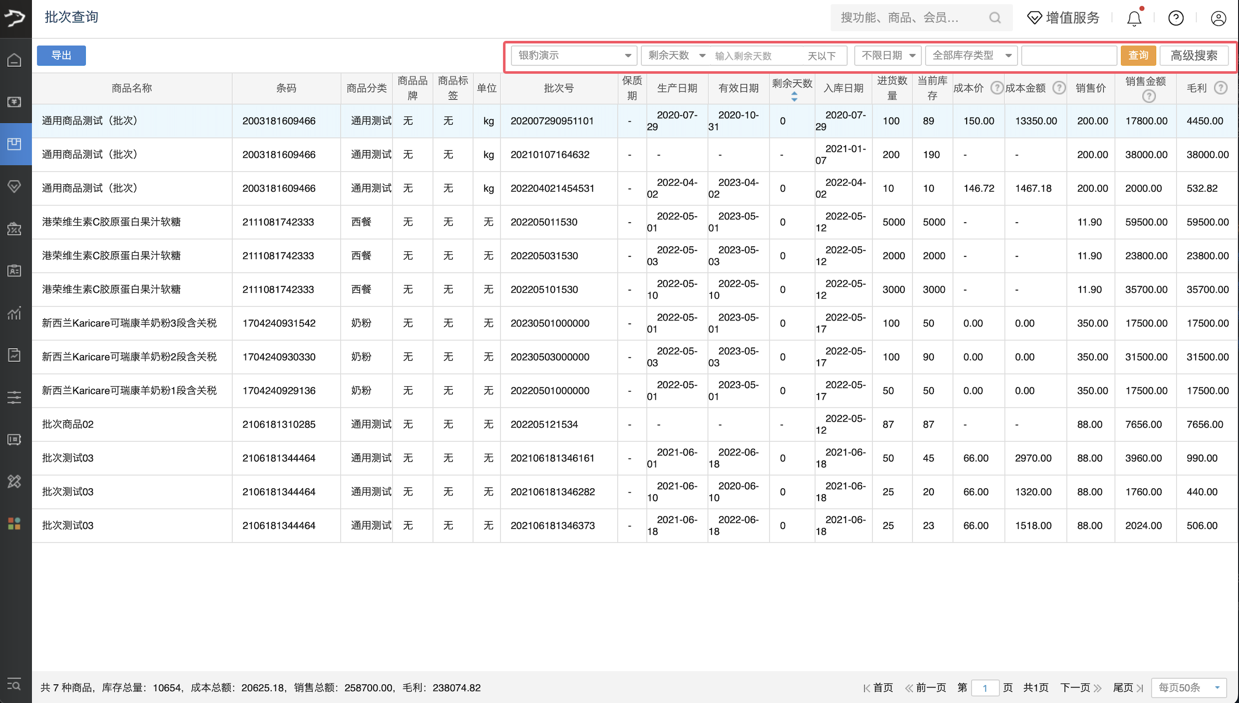Open 高级搜索 advanced search

(1193, 56)
